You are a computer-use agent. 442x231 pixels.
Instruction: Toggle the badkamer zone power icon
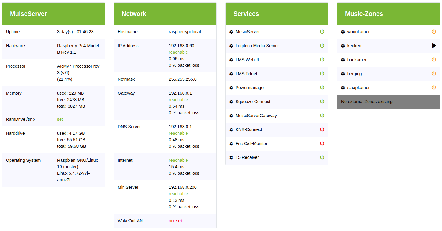(434, 59)
